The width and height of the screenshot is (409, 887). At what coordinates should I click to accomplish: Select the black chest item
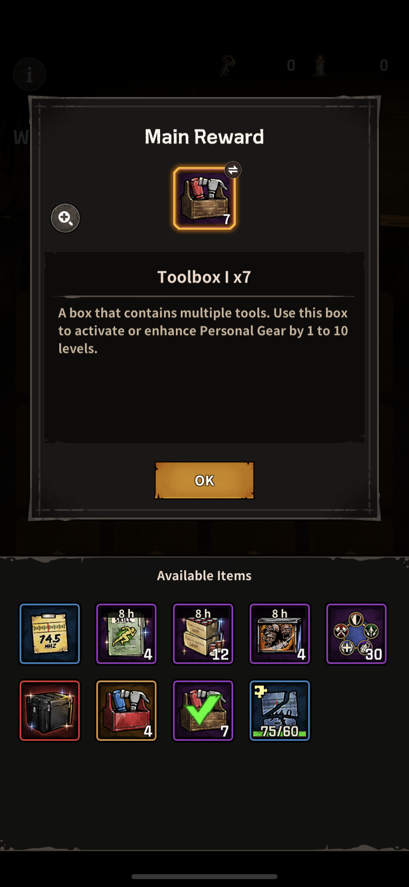pos(49,711)
